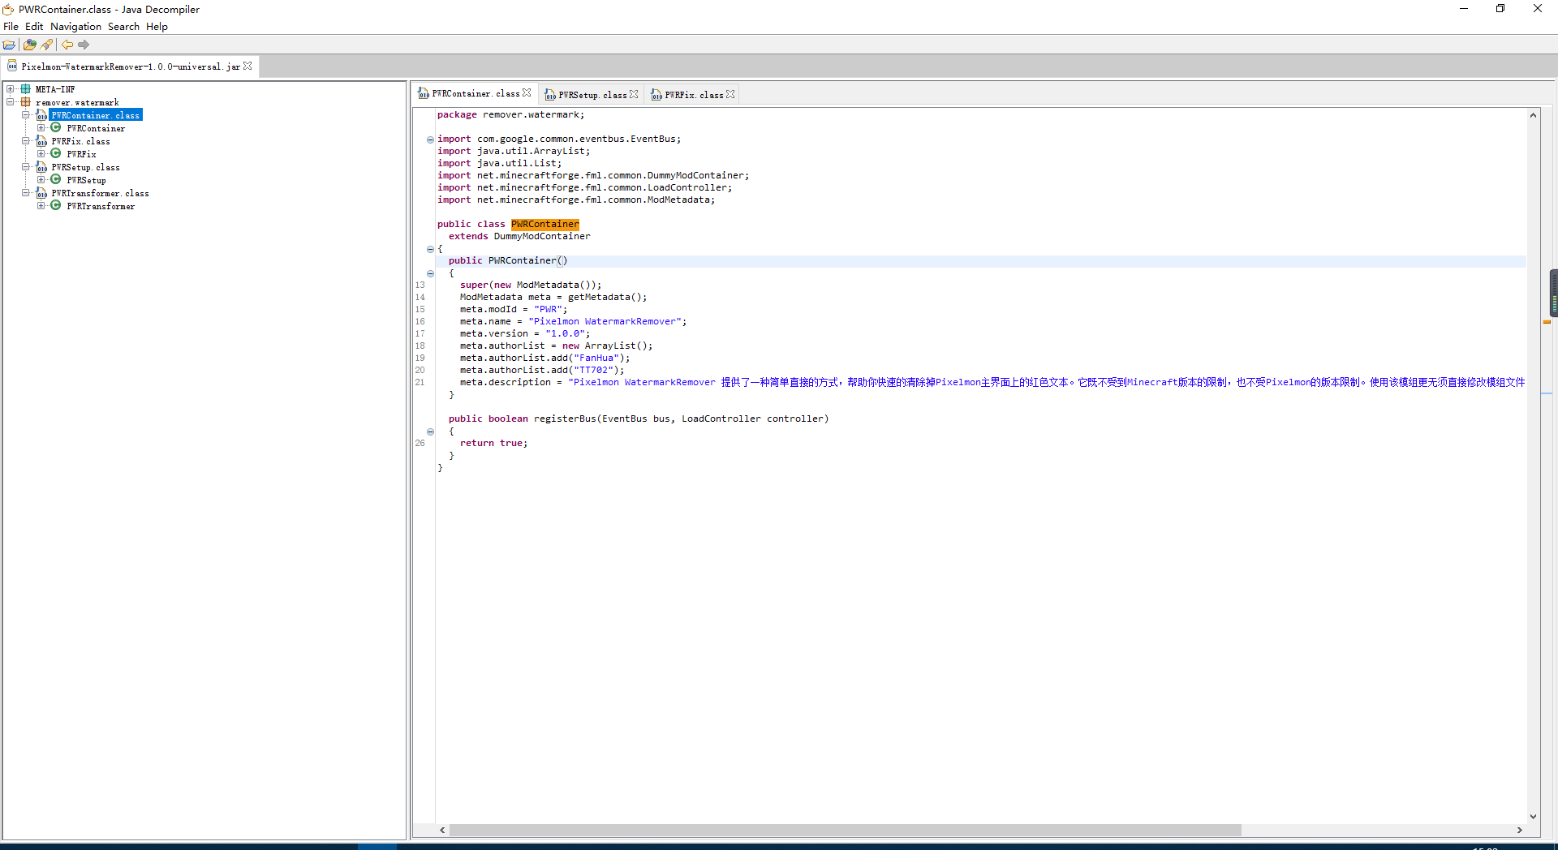This screenshot has height=850, width=1558.
Task: Click the Open Type toolbar icon
Action: pyautogui.click(x=30, y=45)
